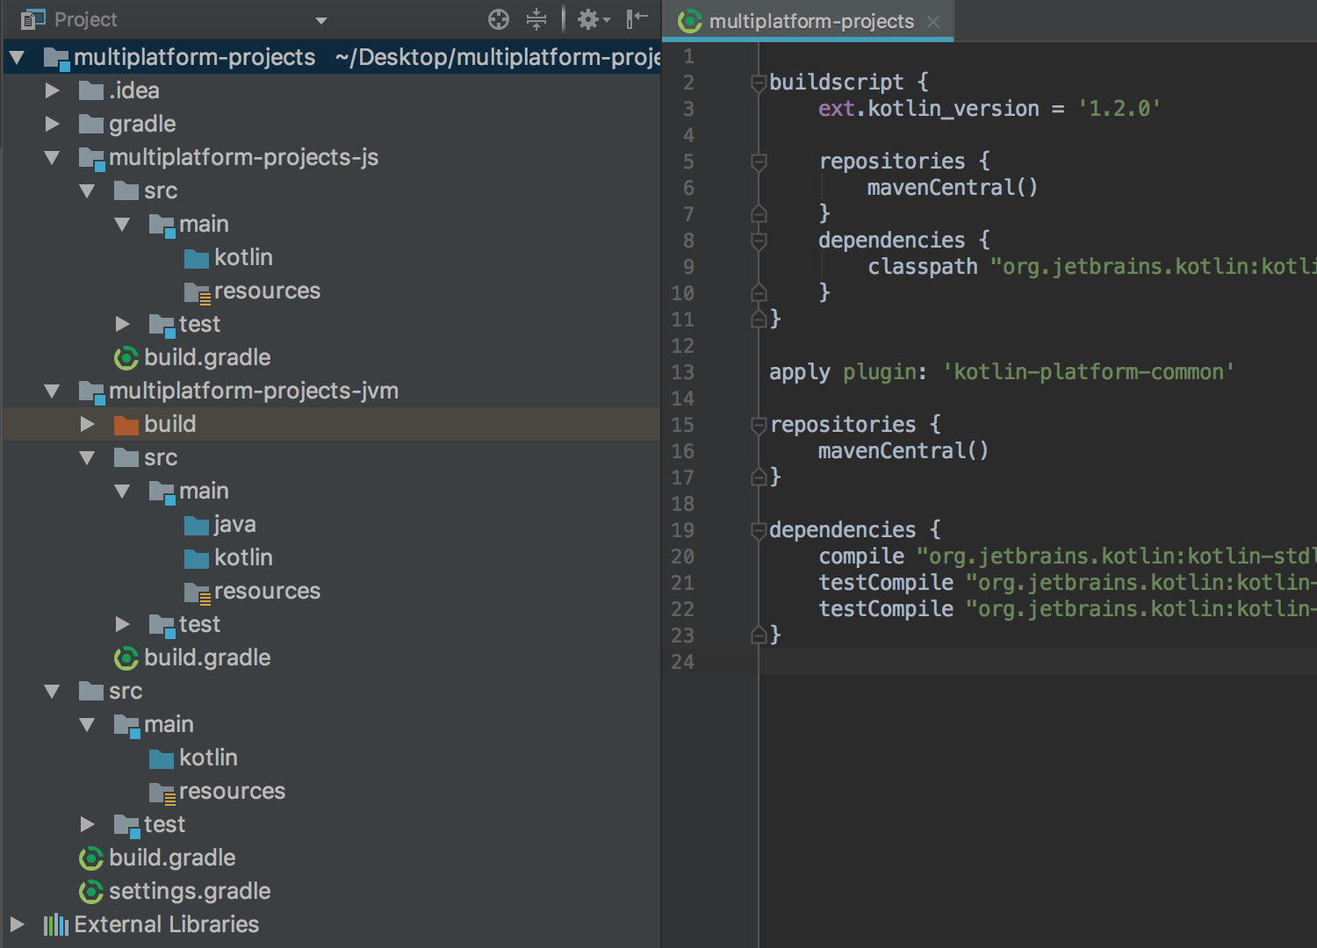Place cursor on empty line 24

pyautogui.click(x=1038, y=661)
